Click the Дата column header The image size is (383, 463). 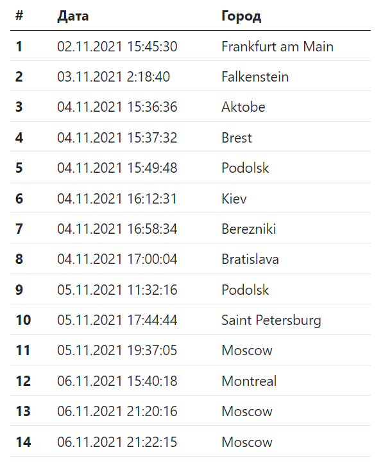(73, 16)
